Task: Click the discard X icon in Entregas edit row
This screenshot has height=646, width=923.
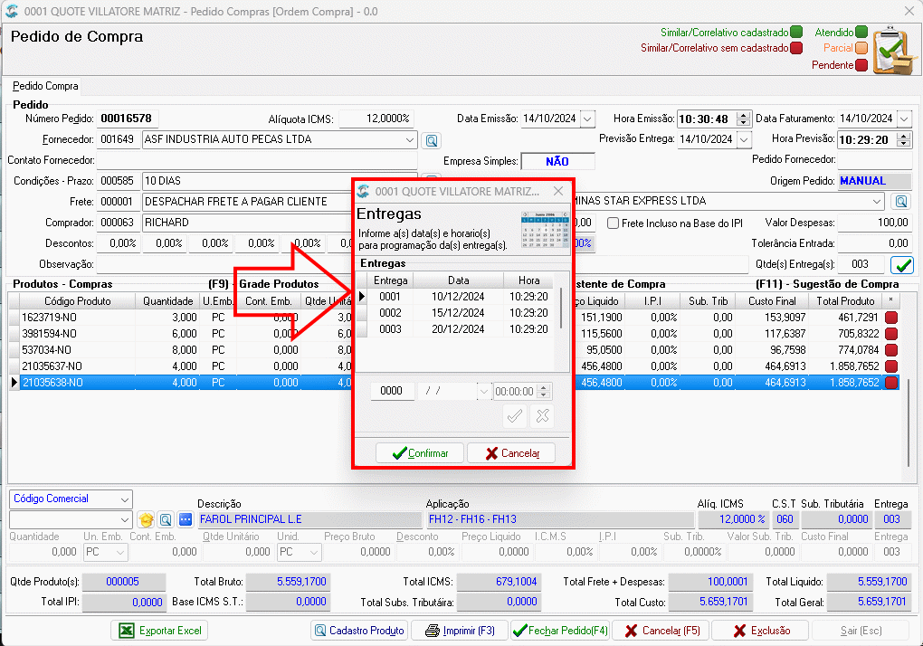Action: pyautogui.click(x=542, y=416)
